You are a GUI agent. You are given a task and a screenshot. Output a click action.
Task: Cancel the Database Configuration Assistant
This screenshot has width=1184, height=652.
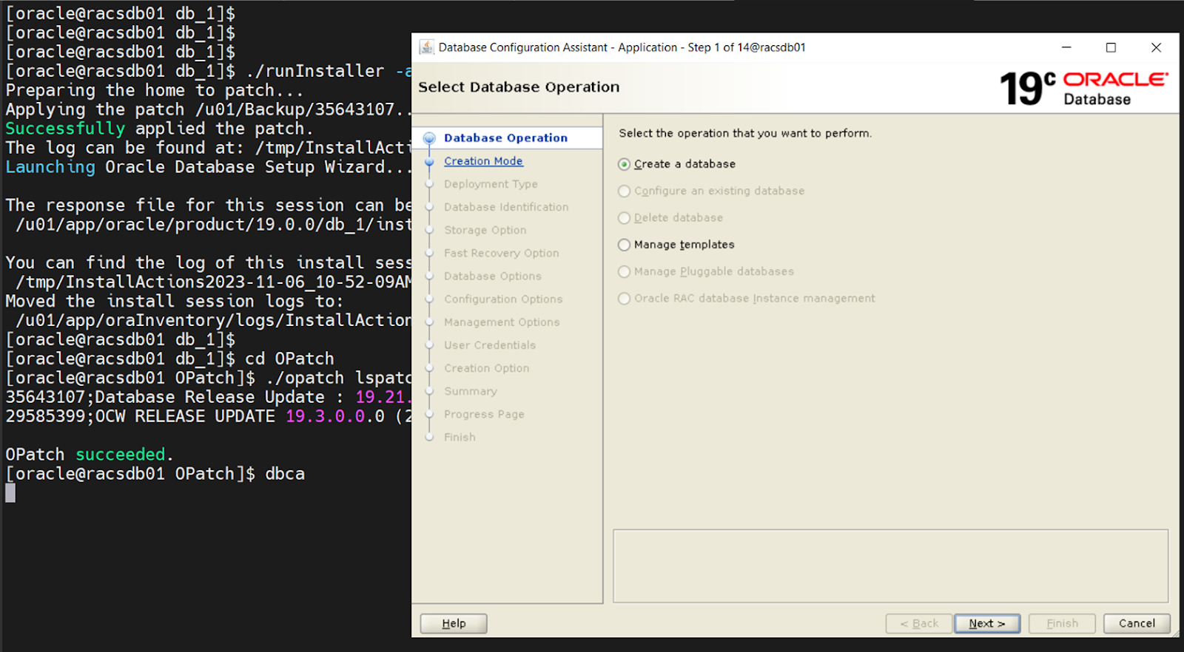[x=1137, y=623]
